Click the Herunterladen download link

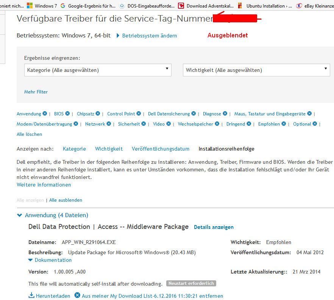(53, 296)
